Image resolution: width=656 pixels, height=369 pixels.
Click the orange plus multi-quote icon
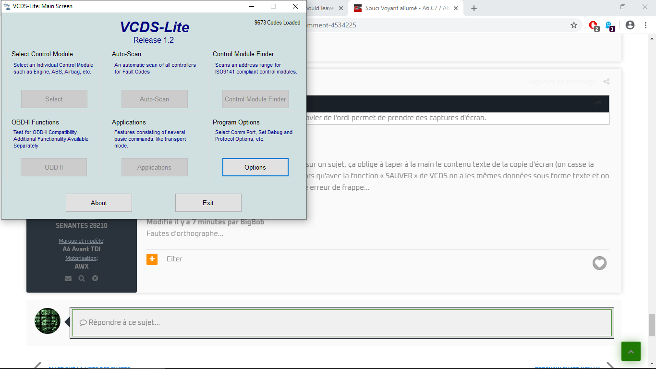pyautogui.click(x=152, y=259)
